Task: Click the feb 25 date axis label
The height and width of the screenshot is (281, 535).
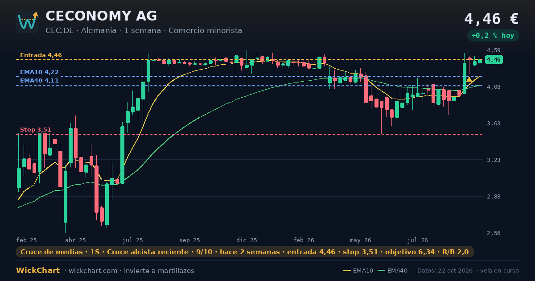Action: click(x=26, y=240)
